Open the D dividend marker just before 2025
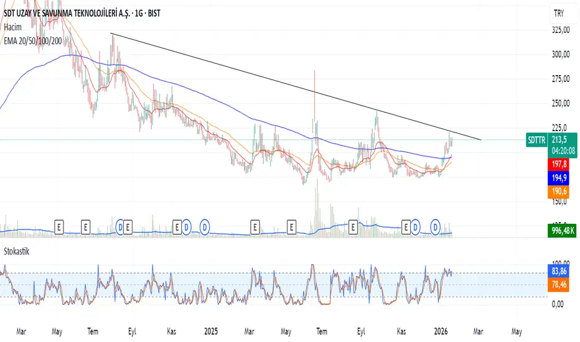 coord(205,227)
